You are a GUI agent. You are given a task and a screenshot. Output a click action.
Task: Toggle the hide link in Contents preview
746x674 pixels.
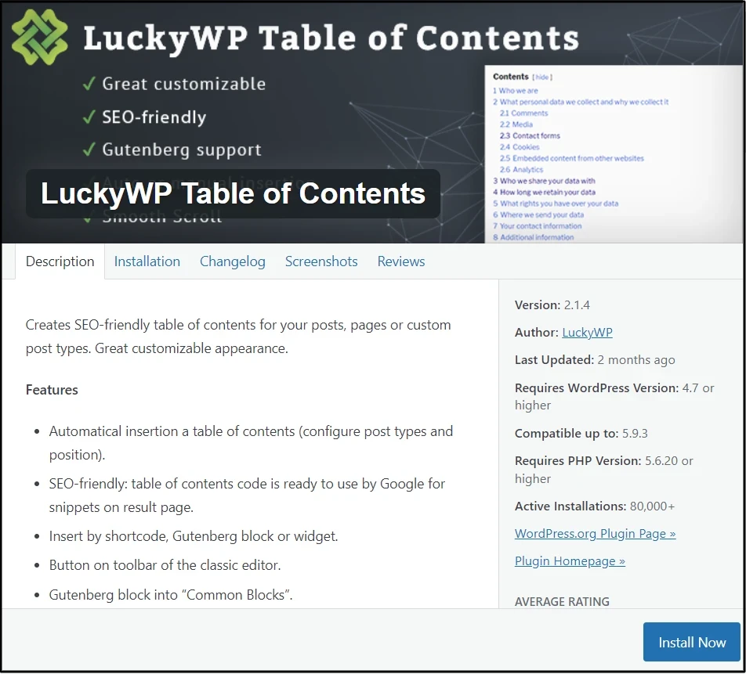click(542, 77)
